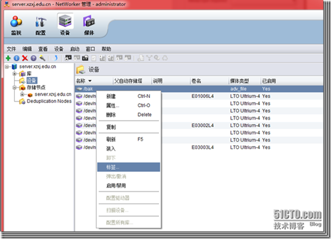The image size is (331, 239).
Task: Open the 帮助 menu
Action: [106, 49]
